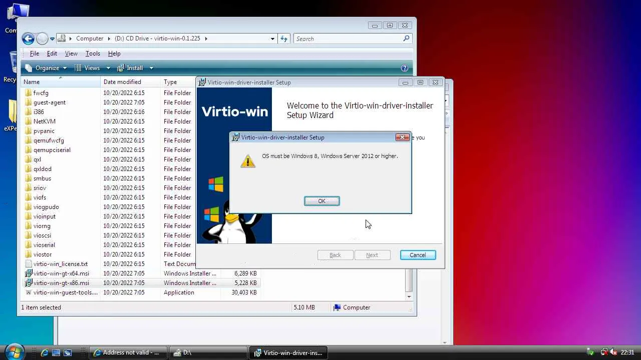Screen dimensions: 641x360
Task: Select the viogpudo folder name
Action: pyautogui.click(x=46, y=207)
